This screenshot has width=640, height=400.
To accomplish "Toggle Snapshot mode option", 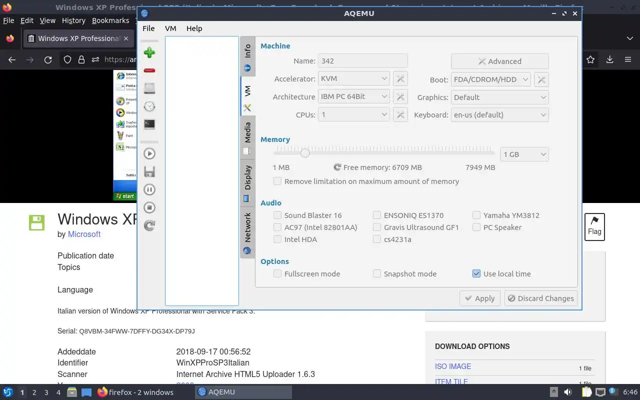I will point(377,274).
